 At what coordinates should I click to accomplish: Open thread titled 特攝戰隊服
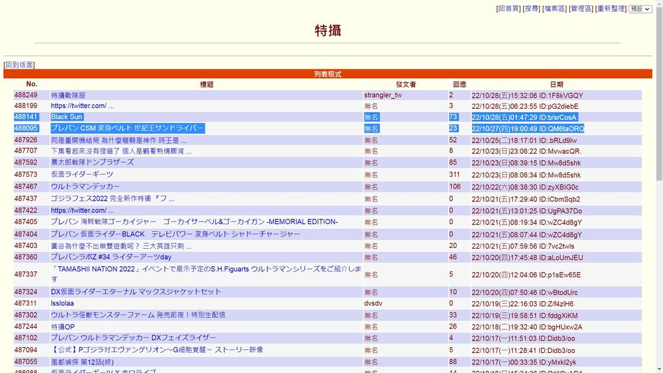coord(68,96)
